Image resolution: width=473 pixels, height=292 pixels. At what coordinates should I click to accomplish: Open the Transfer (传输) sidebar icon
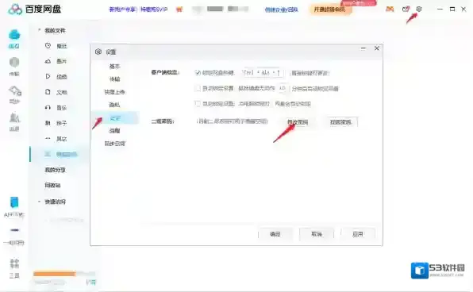click(14, 63)
